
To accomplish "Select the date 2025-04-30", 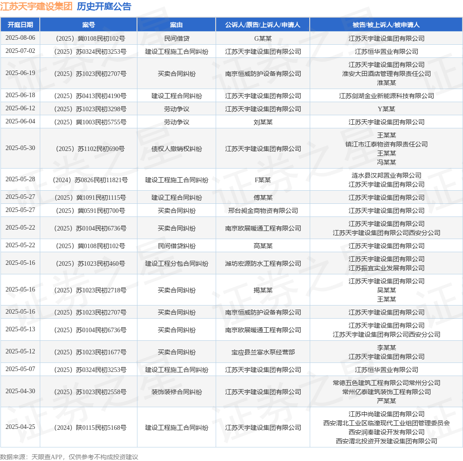I will coord(20,391).
